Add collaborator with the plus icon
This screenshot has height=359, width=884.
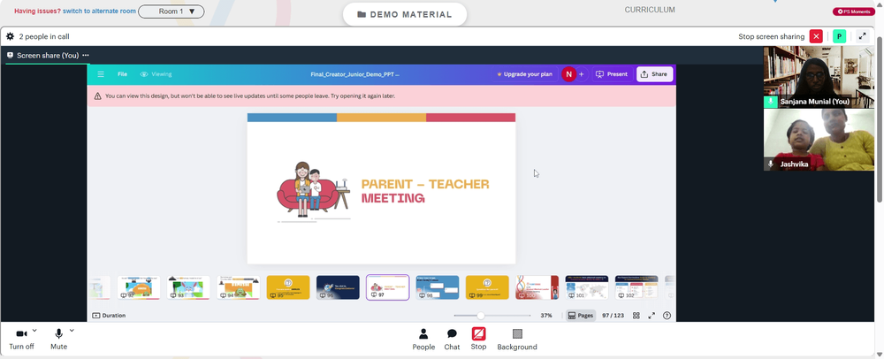[582, 74]
